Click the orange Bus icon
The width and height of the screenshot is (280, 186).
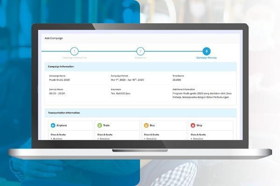point(146,126)
